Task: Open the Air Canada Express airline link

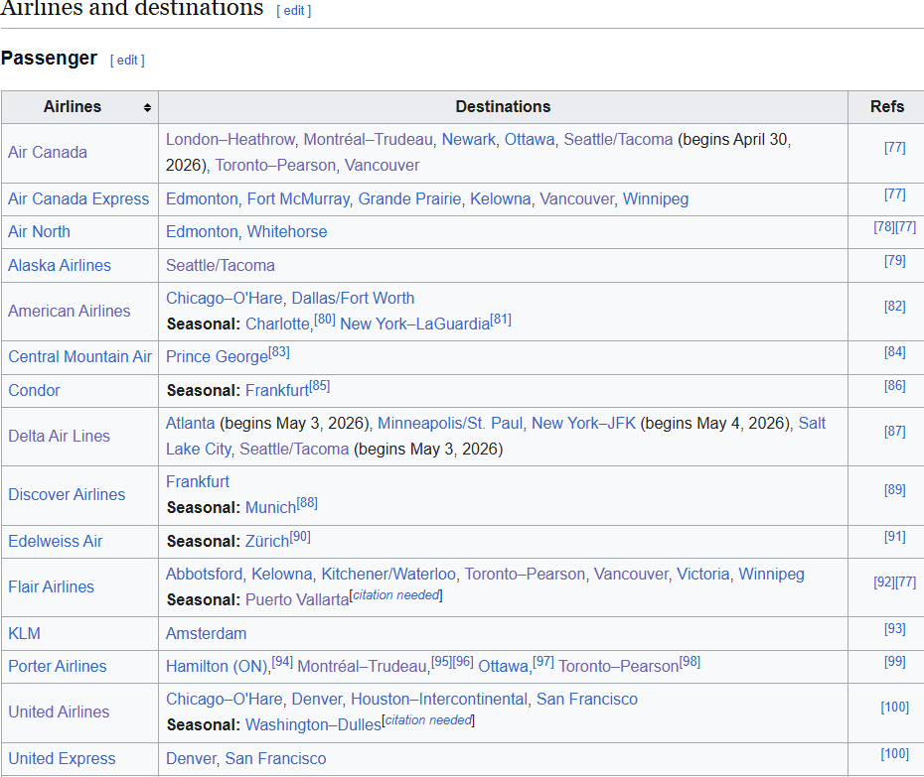Action: coord(78,198)
